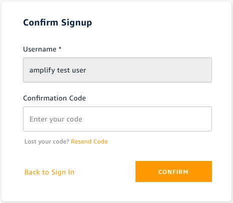Click the word Signup in the title
233x203 pixels.
tap(76, 23)
